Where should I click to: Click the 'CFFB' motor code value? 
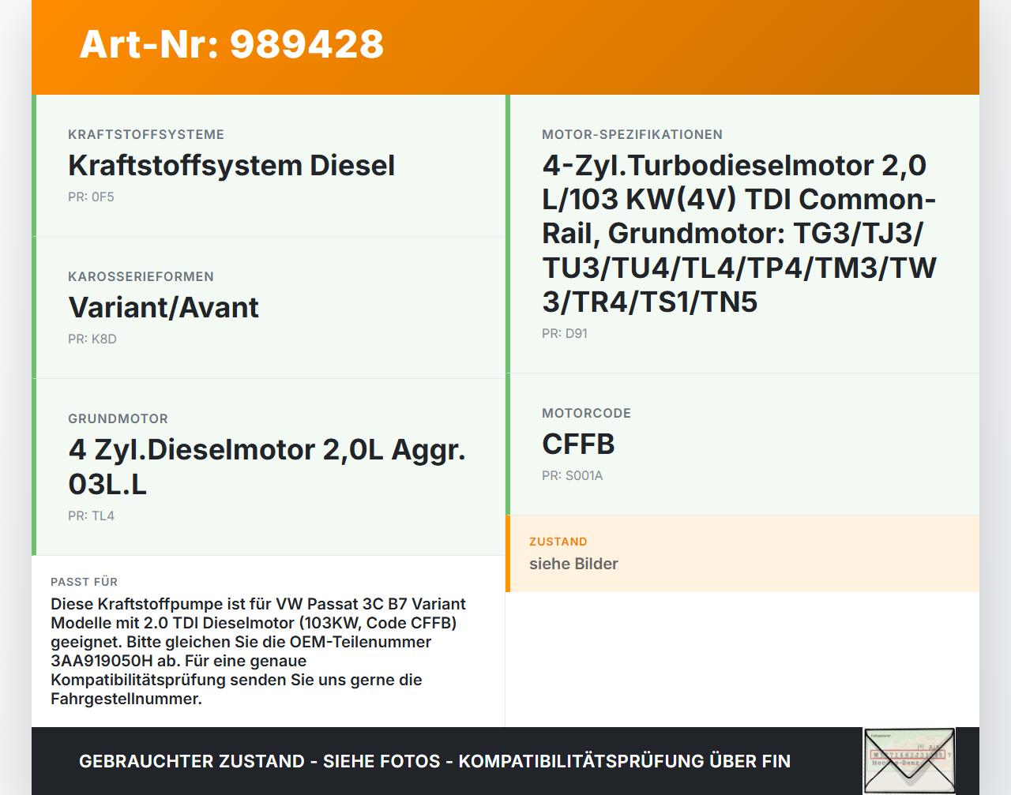click(x=578, y=444)
